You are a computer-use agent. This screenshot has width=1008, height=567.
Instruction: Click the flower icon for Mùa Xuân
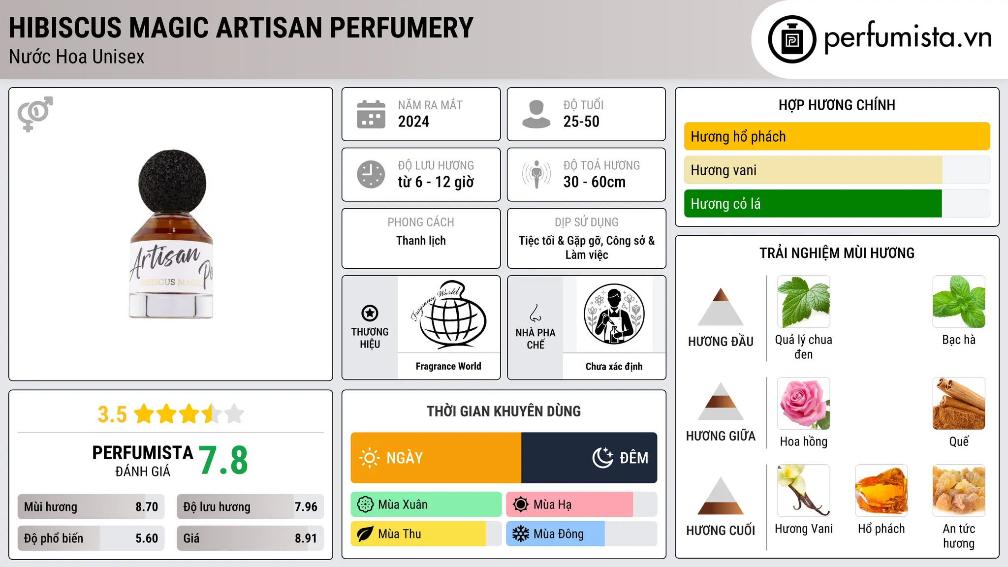click(365, 504)
